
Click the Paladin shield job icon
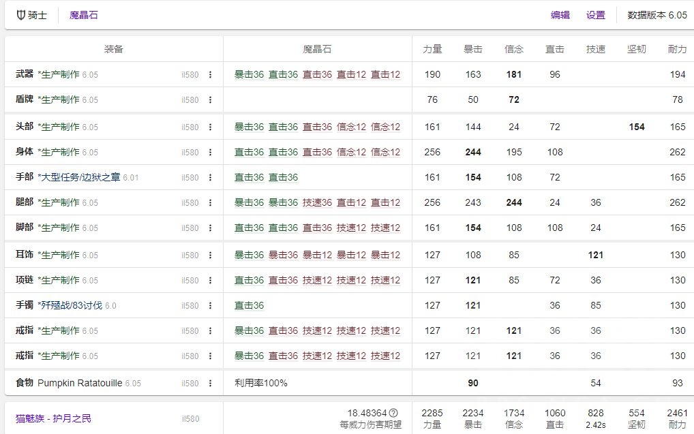point(19,14)
